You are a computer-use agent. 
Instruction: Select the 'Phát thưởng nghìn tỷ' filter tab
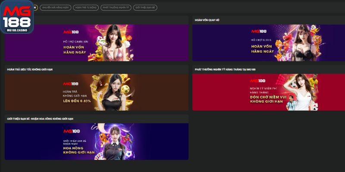[x=116, y=7]
